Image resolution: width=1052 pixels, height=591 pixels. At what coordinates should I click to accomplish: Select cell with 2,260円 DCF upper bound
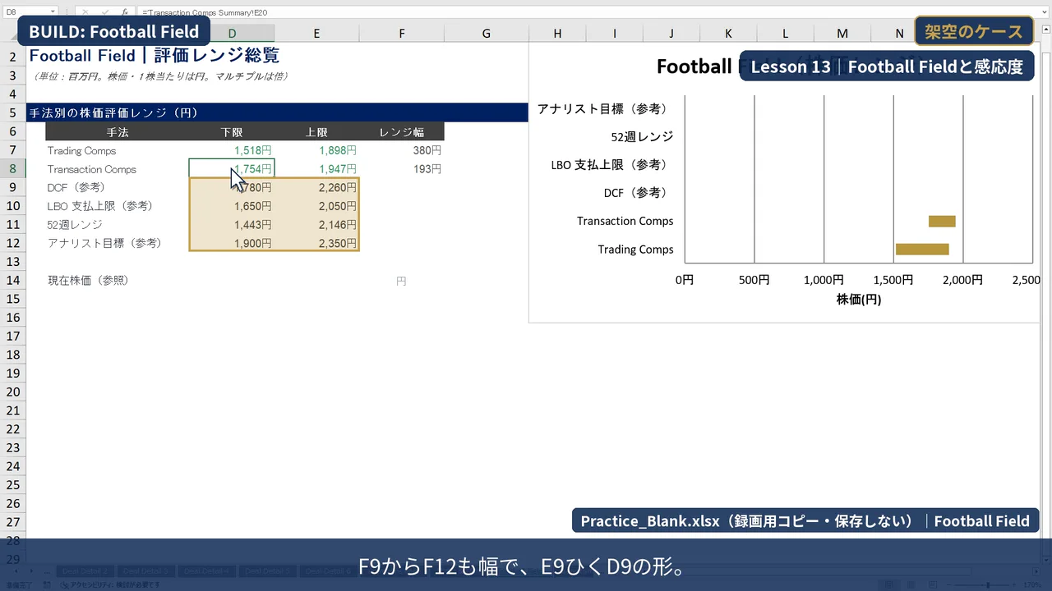(316, 187)
